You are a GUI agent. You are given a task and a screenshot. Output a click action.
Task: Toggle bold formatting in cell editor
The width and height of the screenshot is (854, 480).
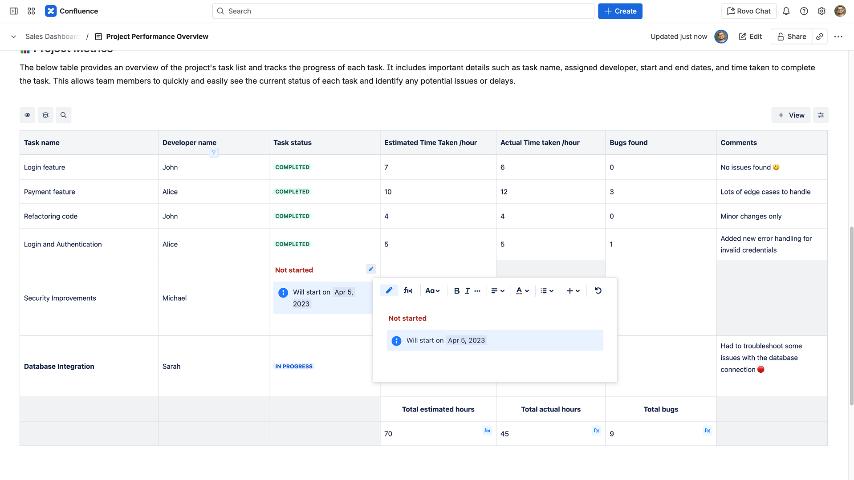456,291
